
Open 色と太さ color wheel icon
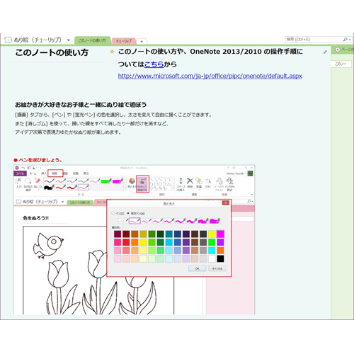(132, 181)
